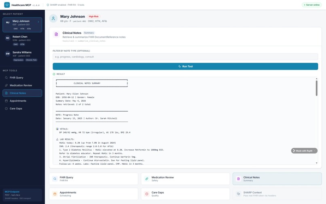Click Sandra Williams' SW avatar

coord(8,54)
